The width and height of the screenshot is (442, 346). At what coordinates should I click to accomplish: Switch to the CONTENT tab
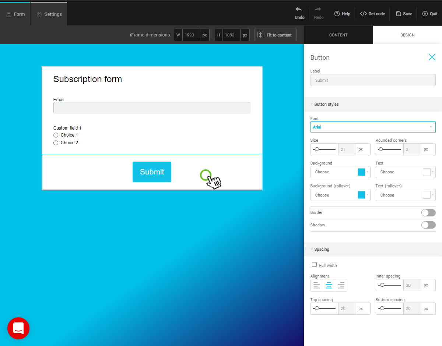pos(338,35)
